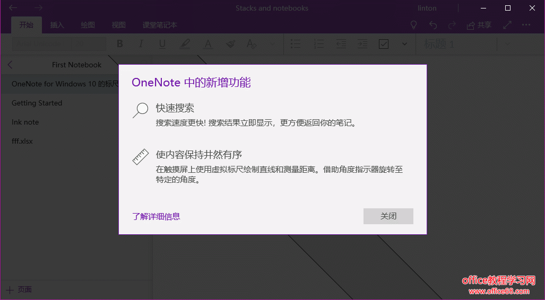Enter full screen with the diagonal arrows icon

pos(507,25)
